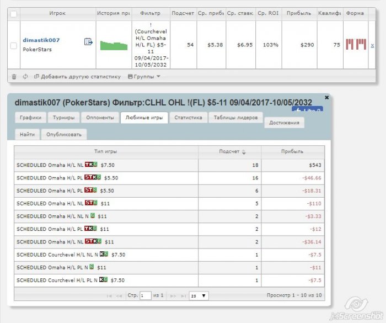Screen dimensions: 386x323
Task: Tick the checkbox for dimastik007 row
Action: 14,46
